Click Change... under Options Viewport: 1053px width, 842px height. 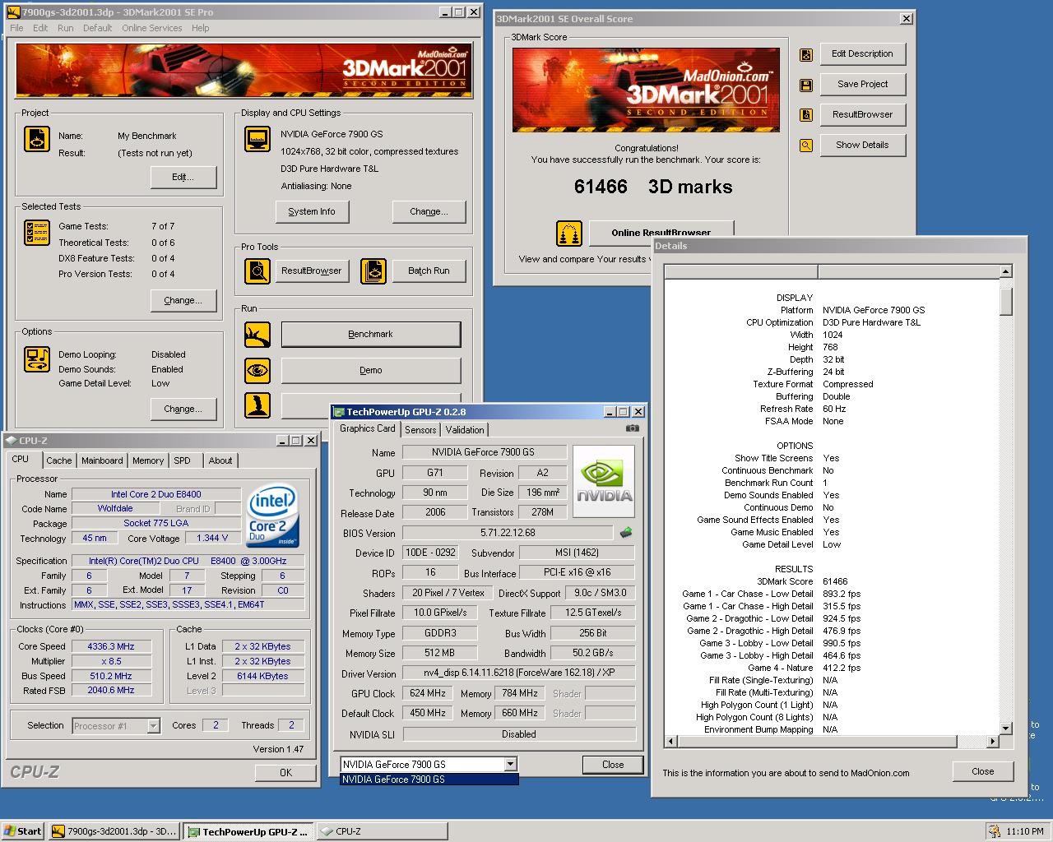click(183, 409)
